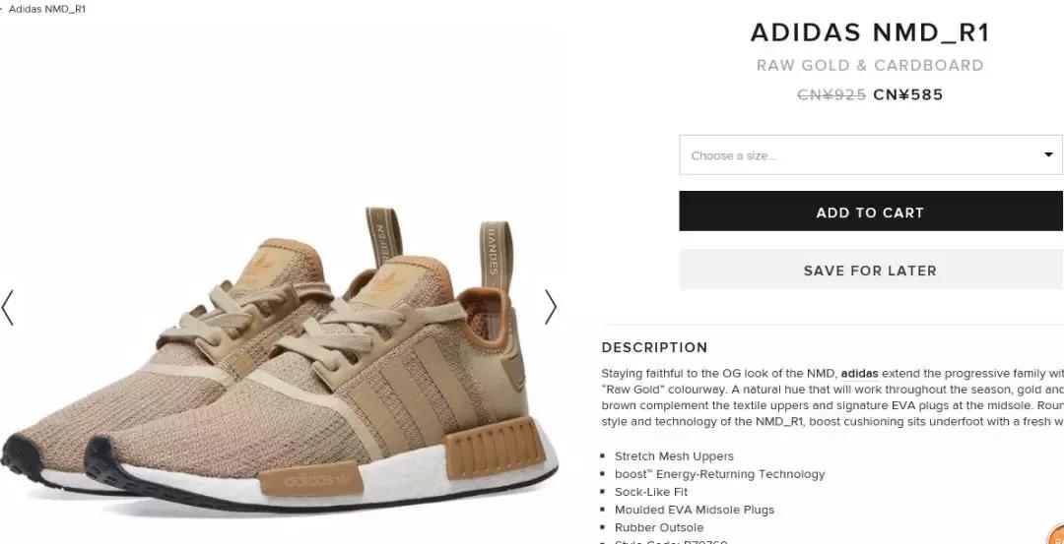Screen dimensions: 1064x544
Task: Show the next product image with right arrow
Action: click(x=551, y=308)
